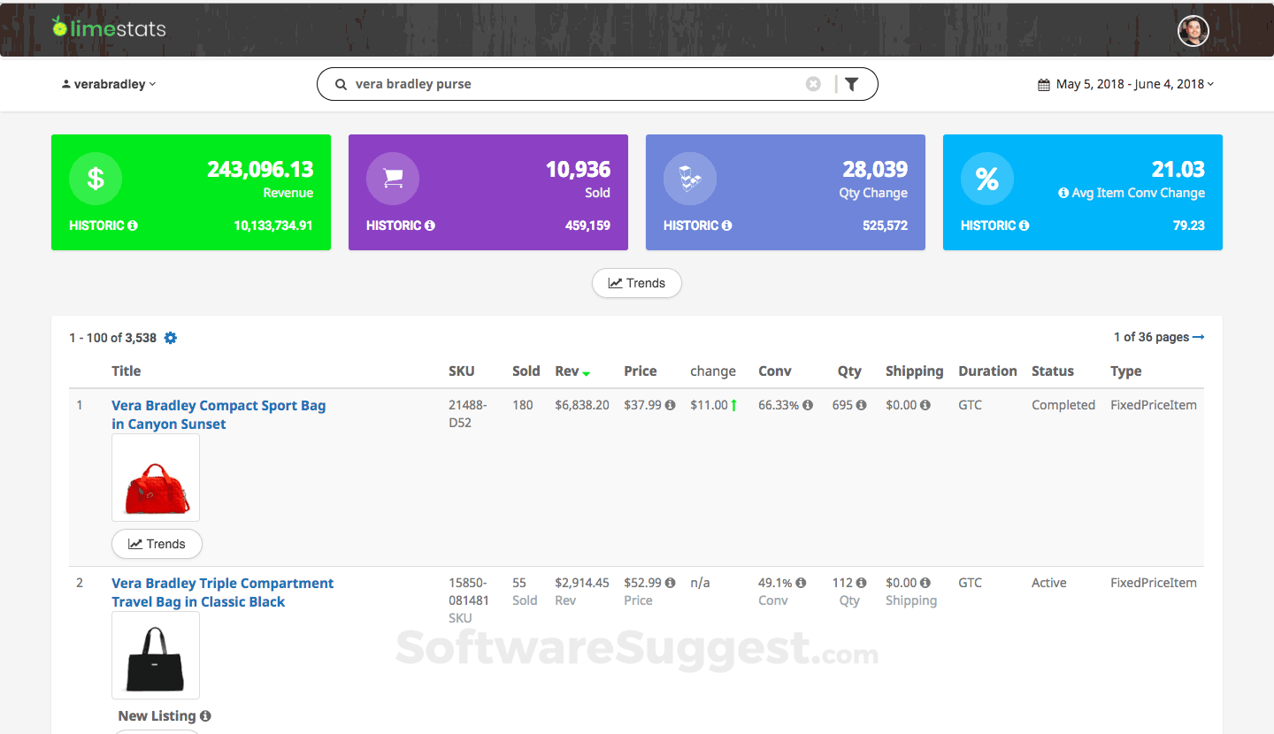The height and width of the screenshot is (734, 1274).
Task: Click the HISTORIC info icon on the Sold card
Action: tap(430, 226)
